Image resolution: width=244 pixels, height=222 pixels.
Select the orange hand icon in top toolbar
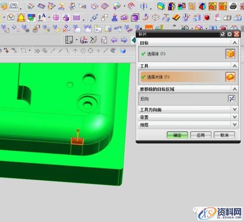coord(192,6)
